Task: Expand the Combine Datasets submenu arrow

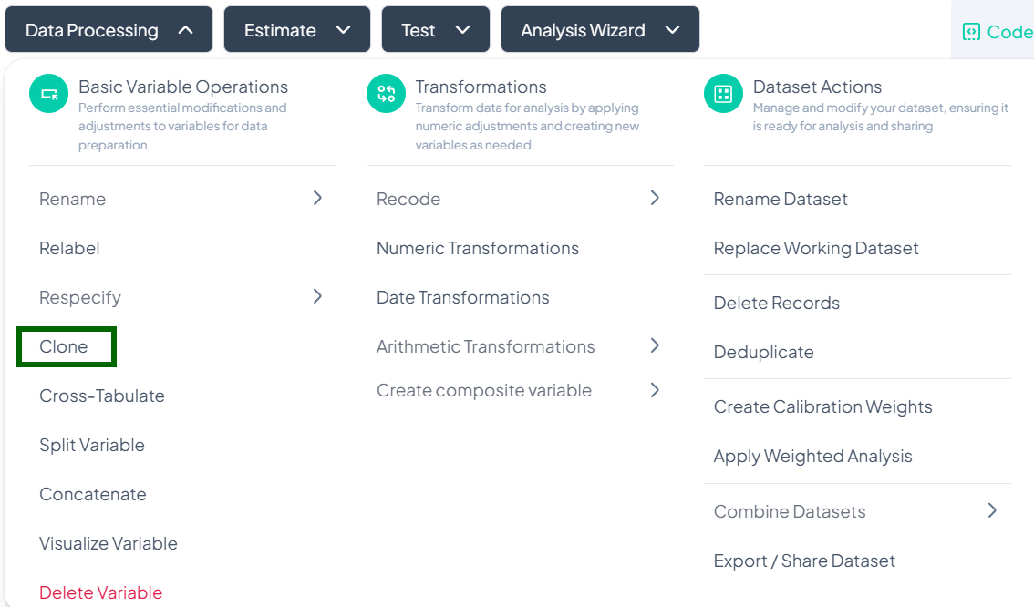Action: pyautogui.click(x=992, y=510)
